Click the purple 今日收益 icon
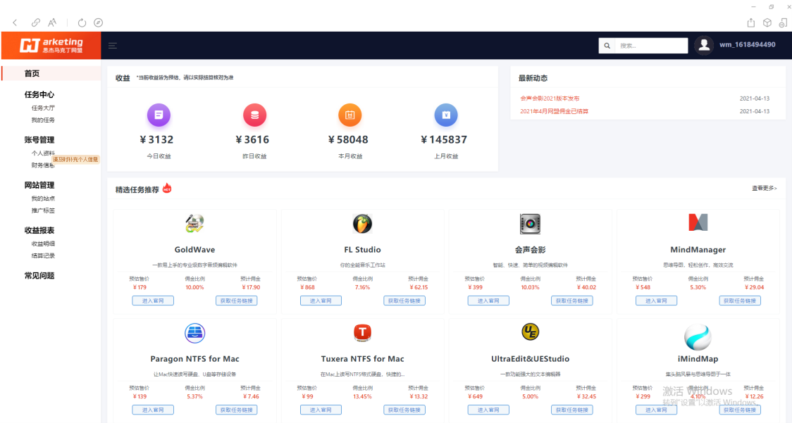 pyautogui.click(x=159, y=115)
